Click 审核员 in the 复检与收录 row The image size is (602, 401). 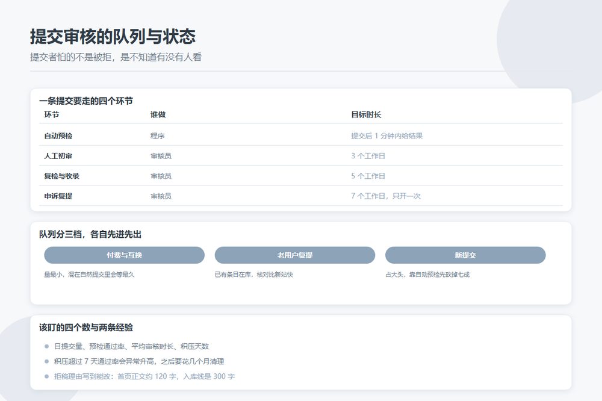(161, 176)
